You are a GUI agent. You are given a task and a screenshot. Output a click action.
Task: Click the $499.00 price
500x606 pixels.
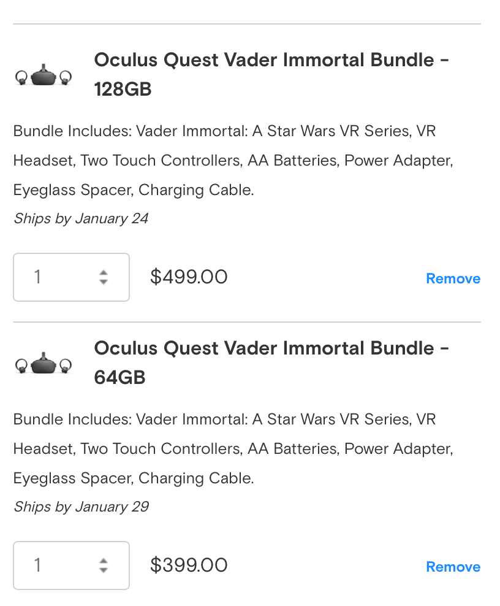(x=189, y=277)
